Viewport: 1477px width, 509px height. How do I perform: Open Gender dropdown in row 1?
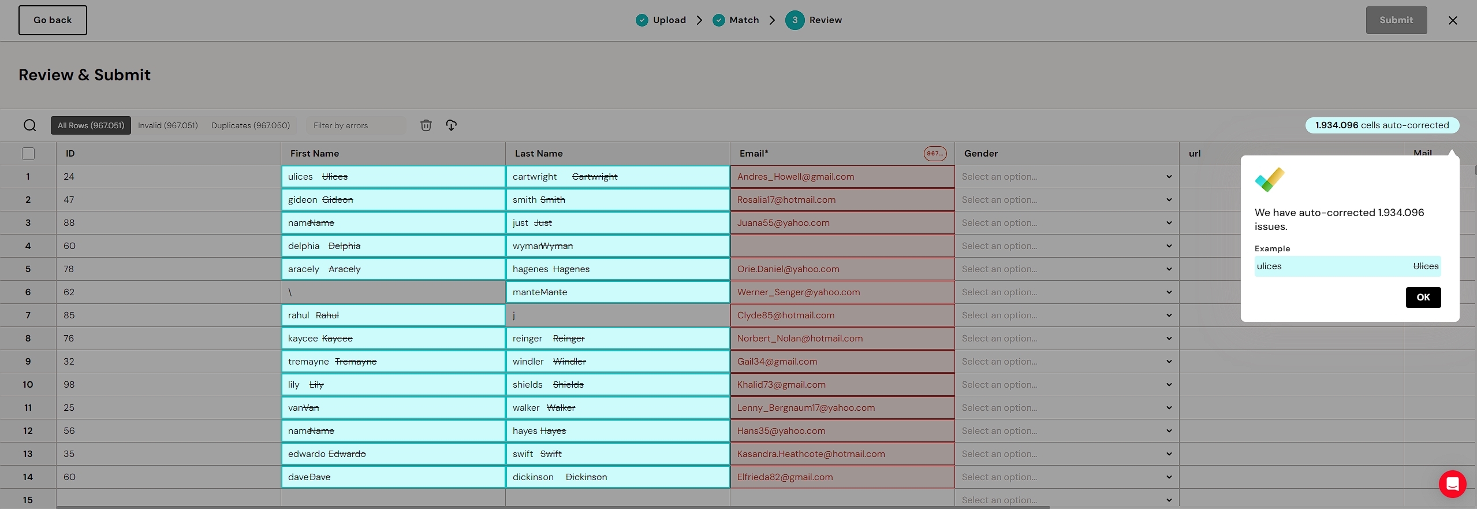1066,177
